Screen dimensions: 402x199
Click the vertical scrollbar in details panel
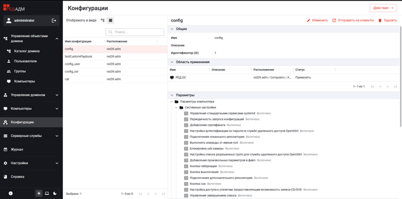pos(400,74)
